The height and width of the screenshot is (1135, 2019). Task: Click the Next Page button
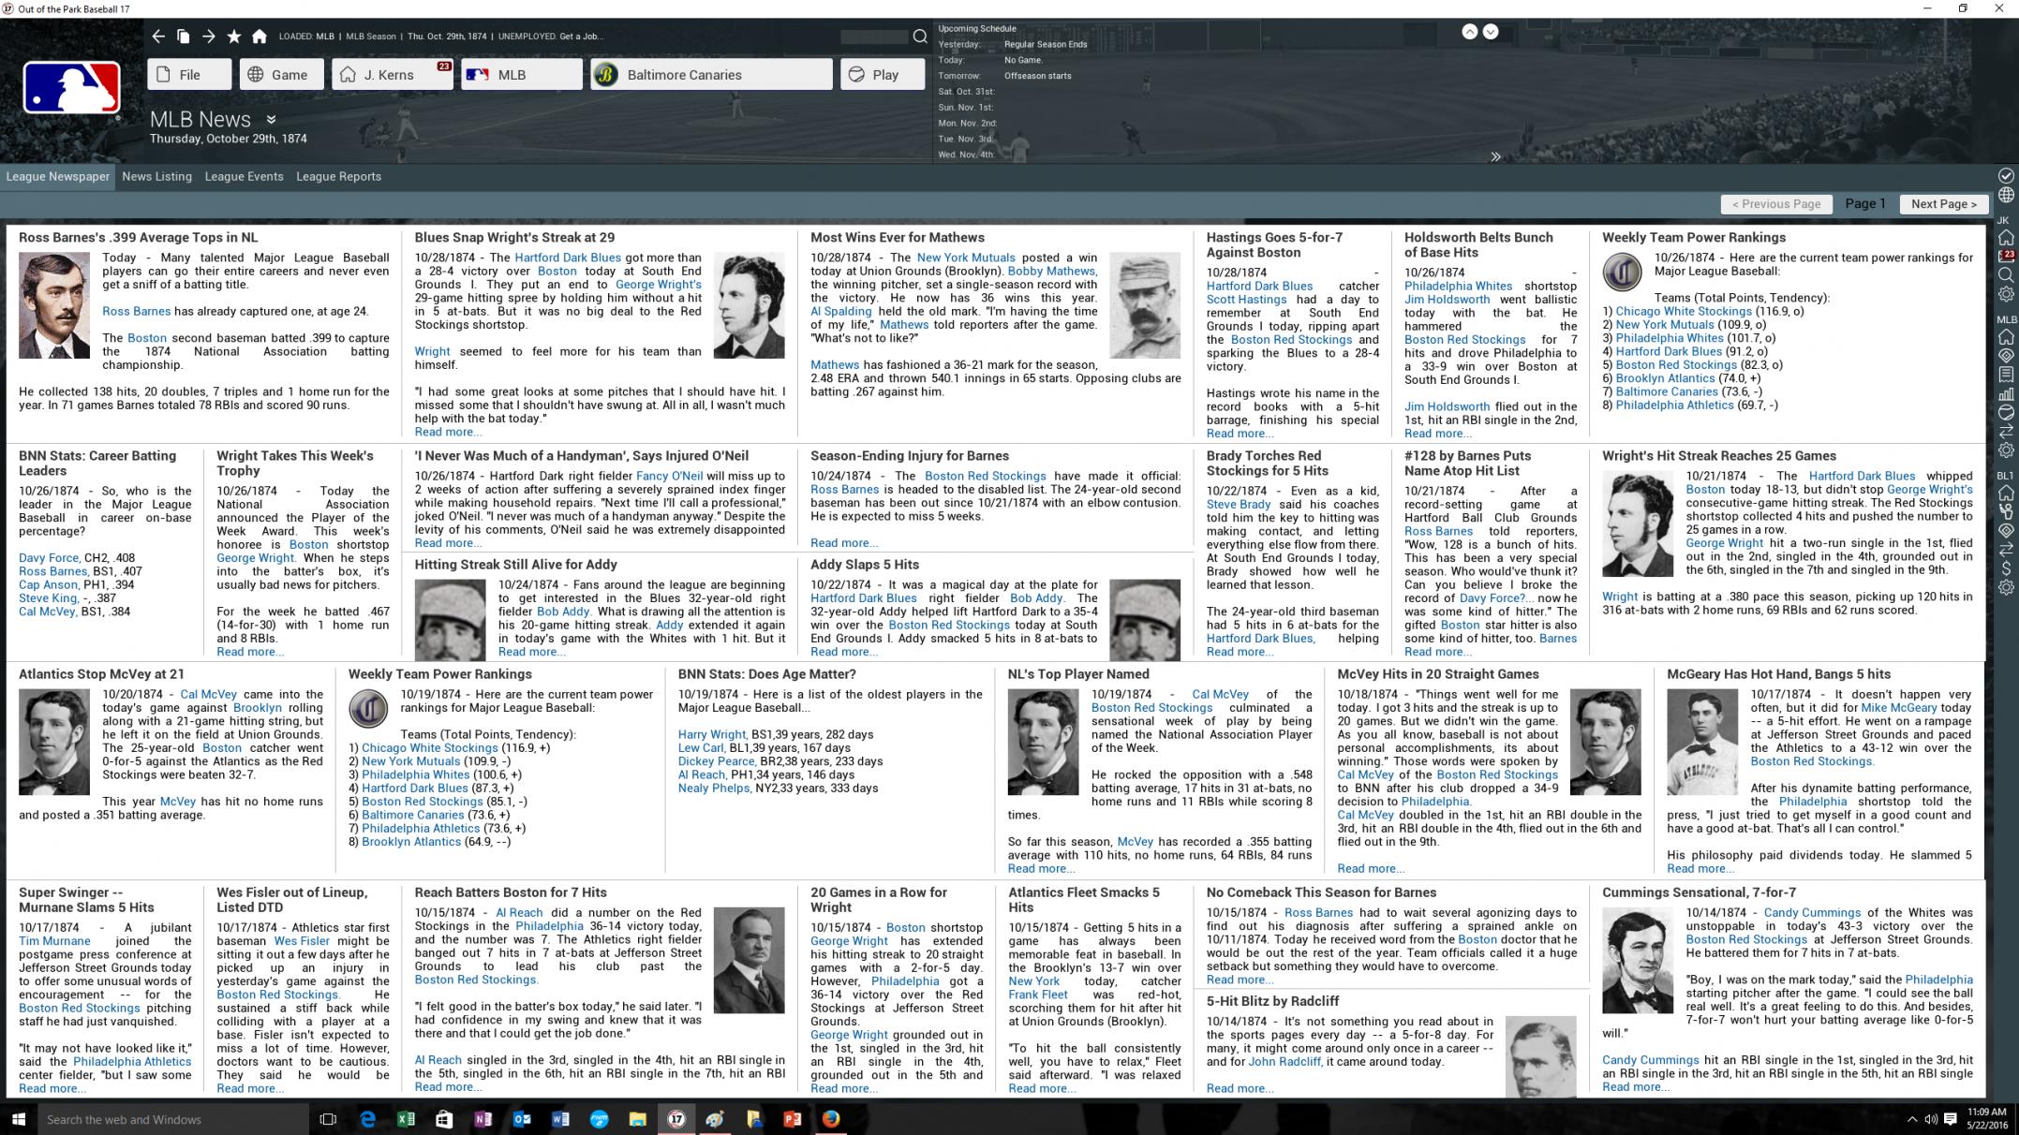(x=1943, y=204)
